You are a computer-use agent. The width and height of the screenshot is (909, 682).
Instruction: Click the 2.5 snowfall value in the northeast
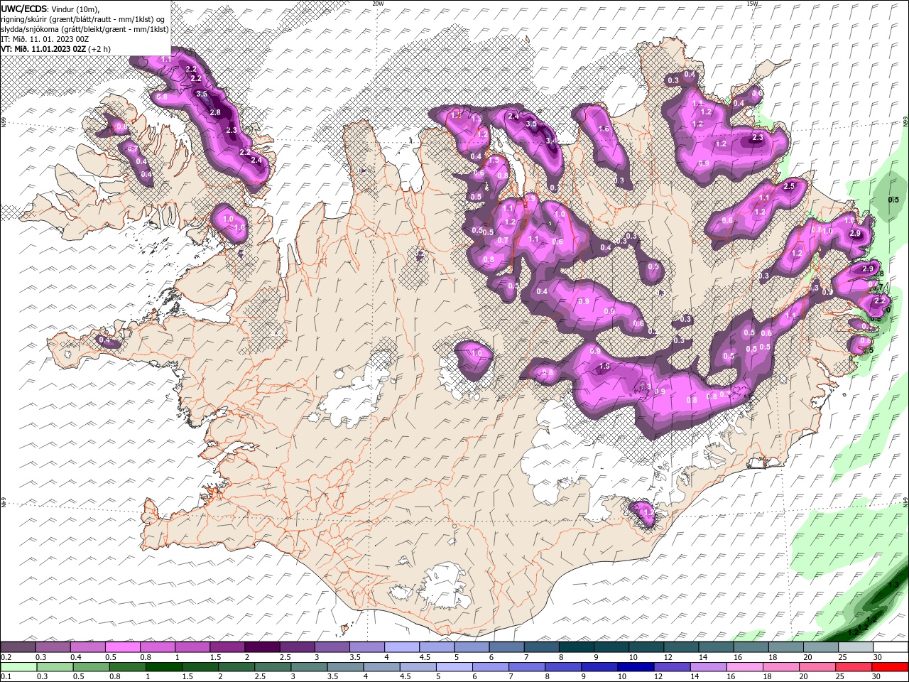point(788,186)
